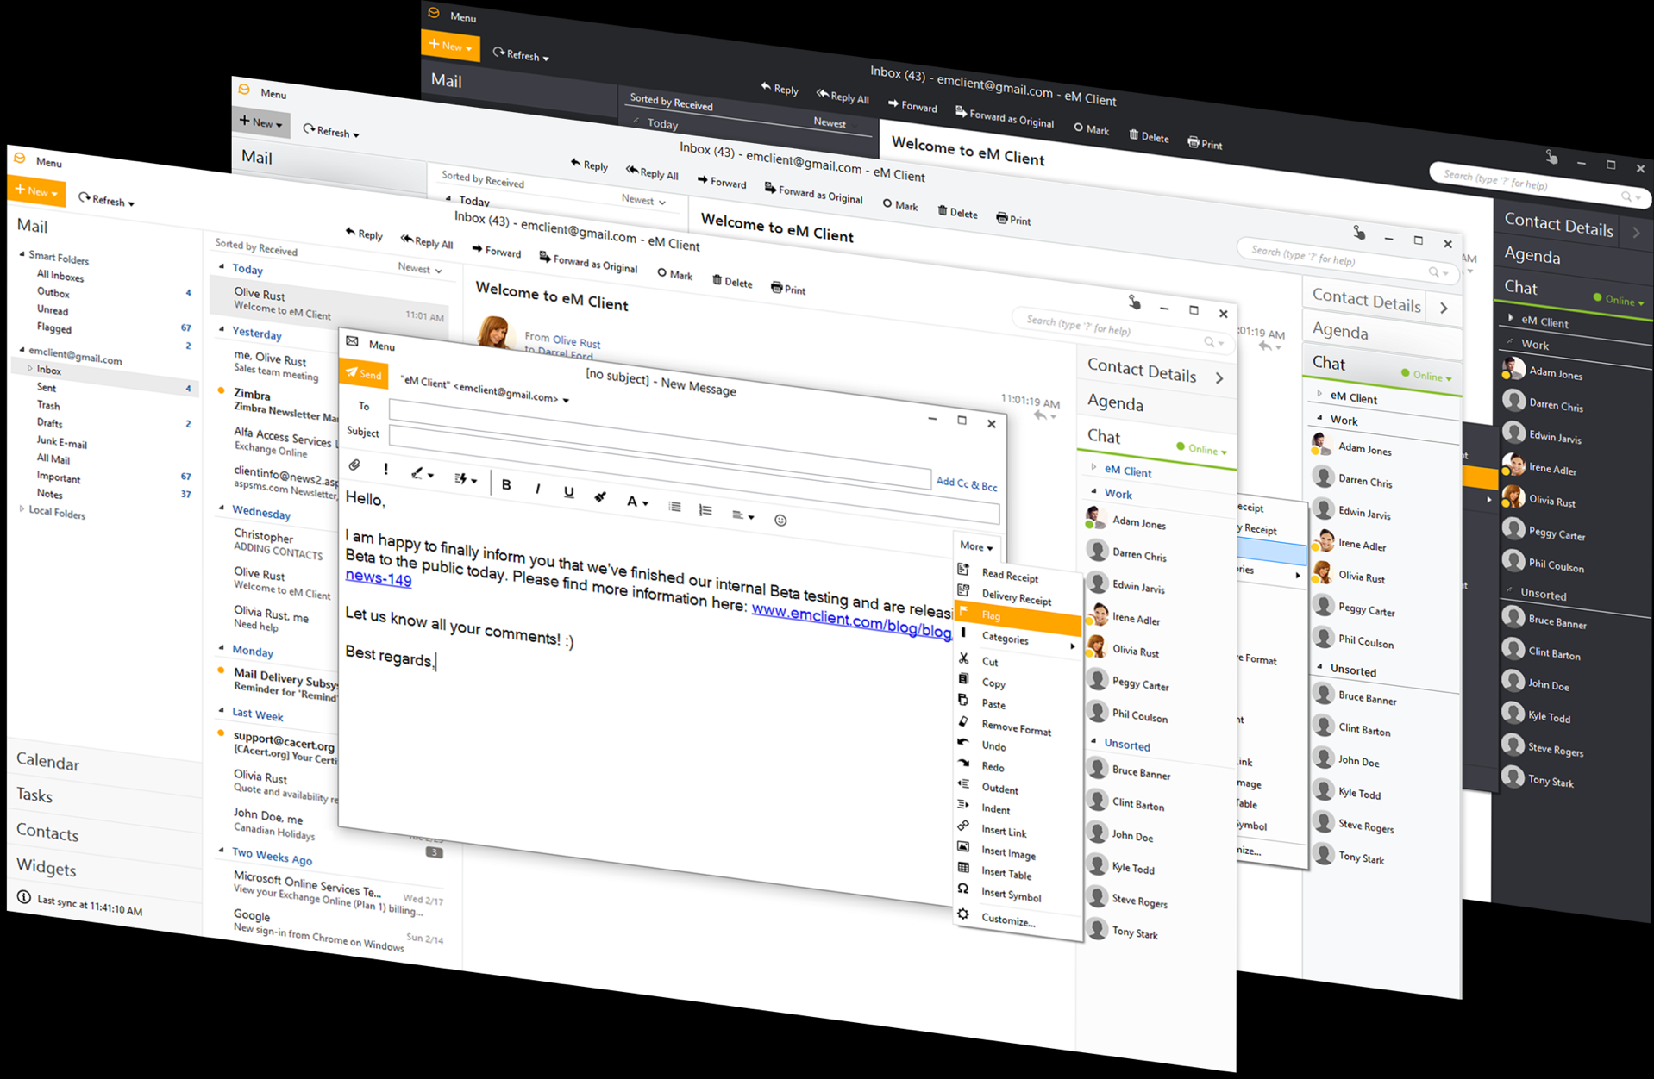Click Forward as Original in front window
This screenshot has width=1654, height=1079.
tap(588, 262)
